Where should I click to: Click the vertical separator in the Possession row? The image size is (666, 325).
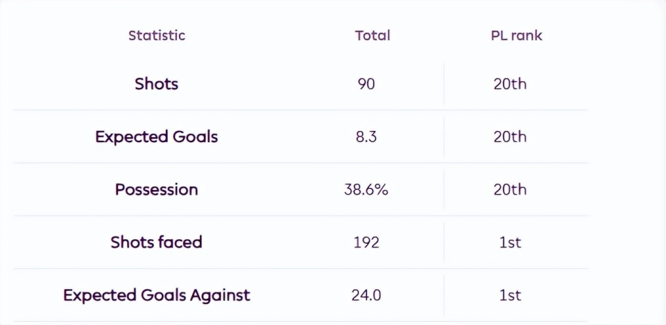(444, 189)
